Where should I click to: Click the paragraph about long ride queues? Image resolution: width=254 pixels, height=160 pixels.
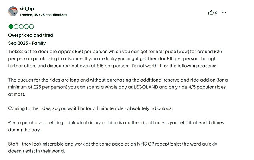tap(118, 87)
